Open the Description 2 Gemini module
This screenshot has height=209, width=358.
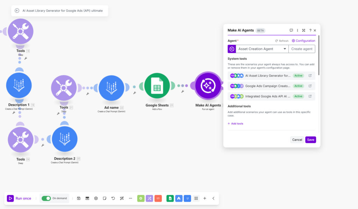click(65, 139)
